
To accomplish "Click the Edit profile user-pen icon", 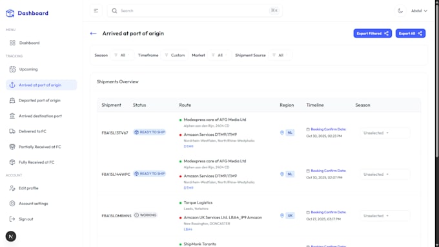I will (x=12, y=188).
